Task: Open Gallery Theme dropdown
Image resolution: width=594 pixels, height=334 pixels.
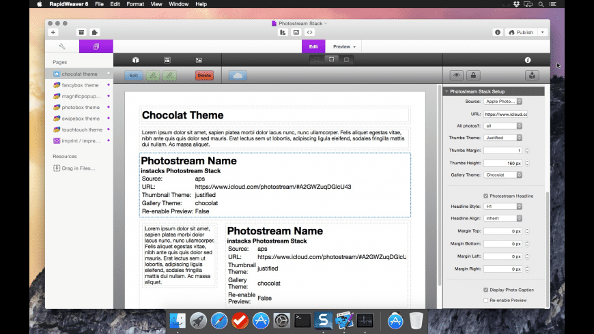Action: click(503, 174)
